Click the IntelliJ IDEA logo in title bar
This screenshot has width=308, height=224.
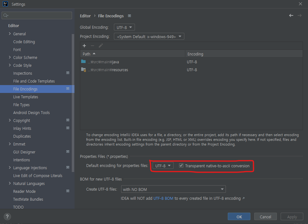(5, 4)
